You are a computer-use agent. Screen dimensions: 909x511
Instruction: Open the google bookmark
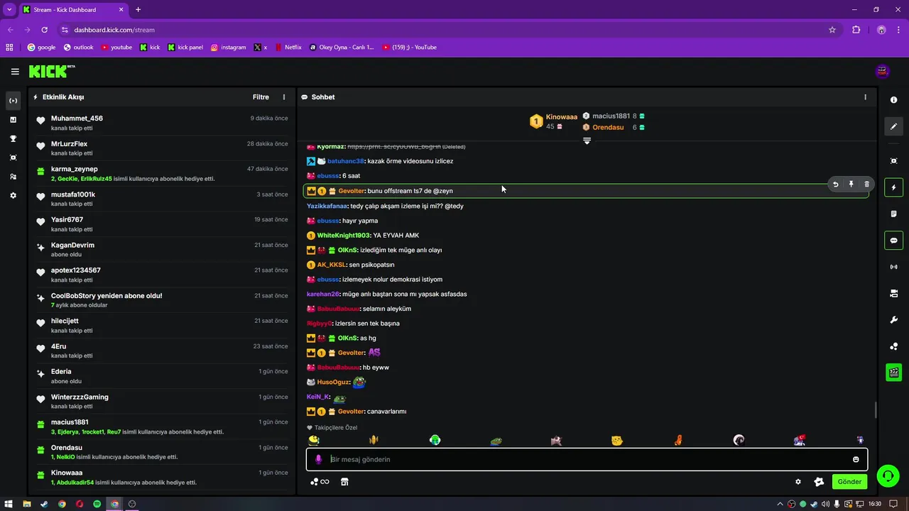41,48
